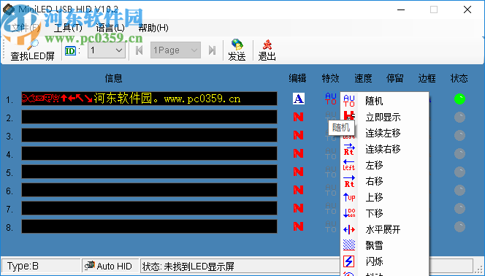
Task: Toggle the grey status light for row 8
Action: point(459,226)
